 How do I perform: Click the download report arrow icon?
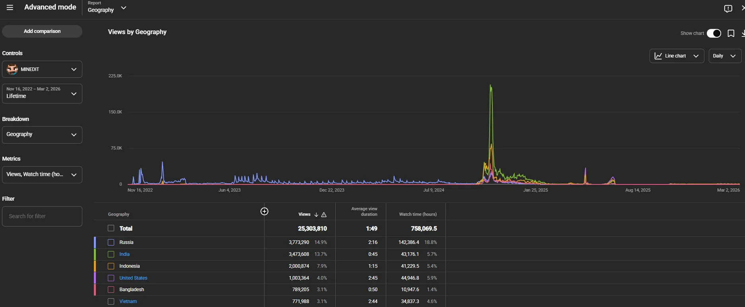click(x=743, y=33)
